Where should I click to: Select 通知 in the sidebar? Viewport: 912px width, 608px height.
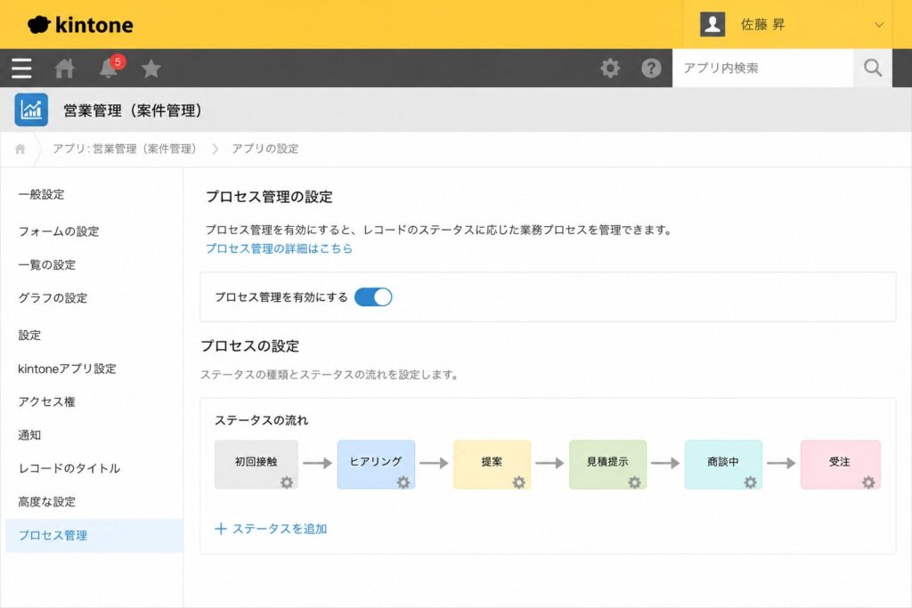pos(29,434)
